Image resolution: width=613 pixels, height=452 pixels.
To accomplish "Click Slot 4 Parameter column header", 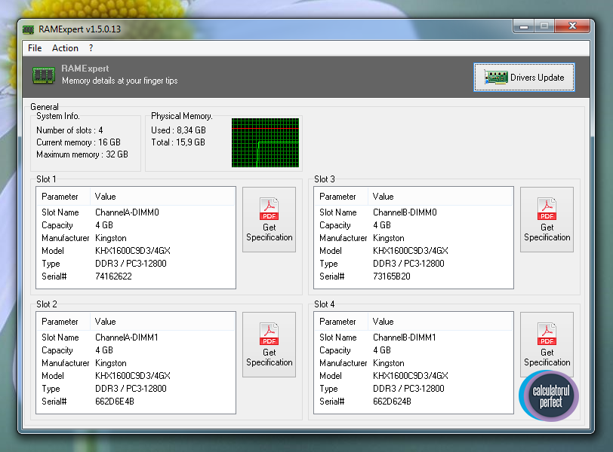I will tap(341, 322).
